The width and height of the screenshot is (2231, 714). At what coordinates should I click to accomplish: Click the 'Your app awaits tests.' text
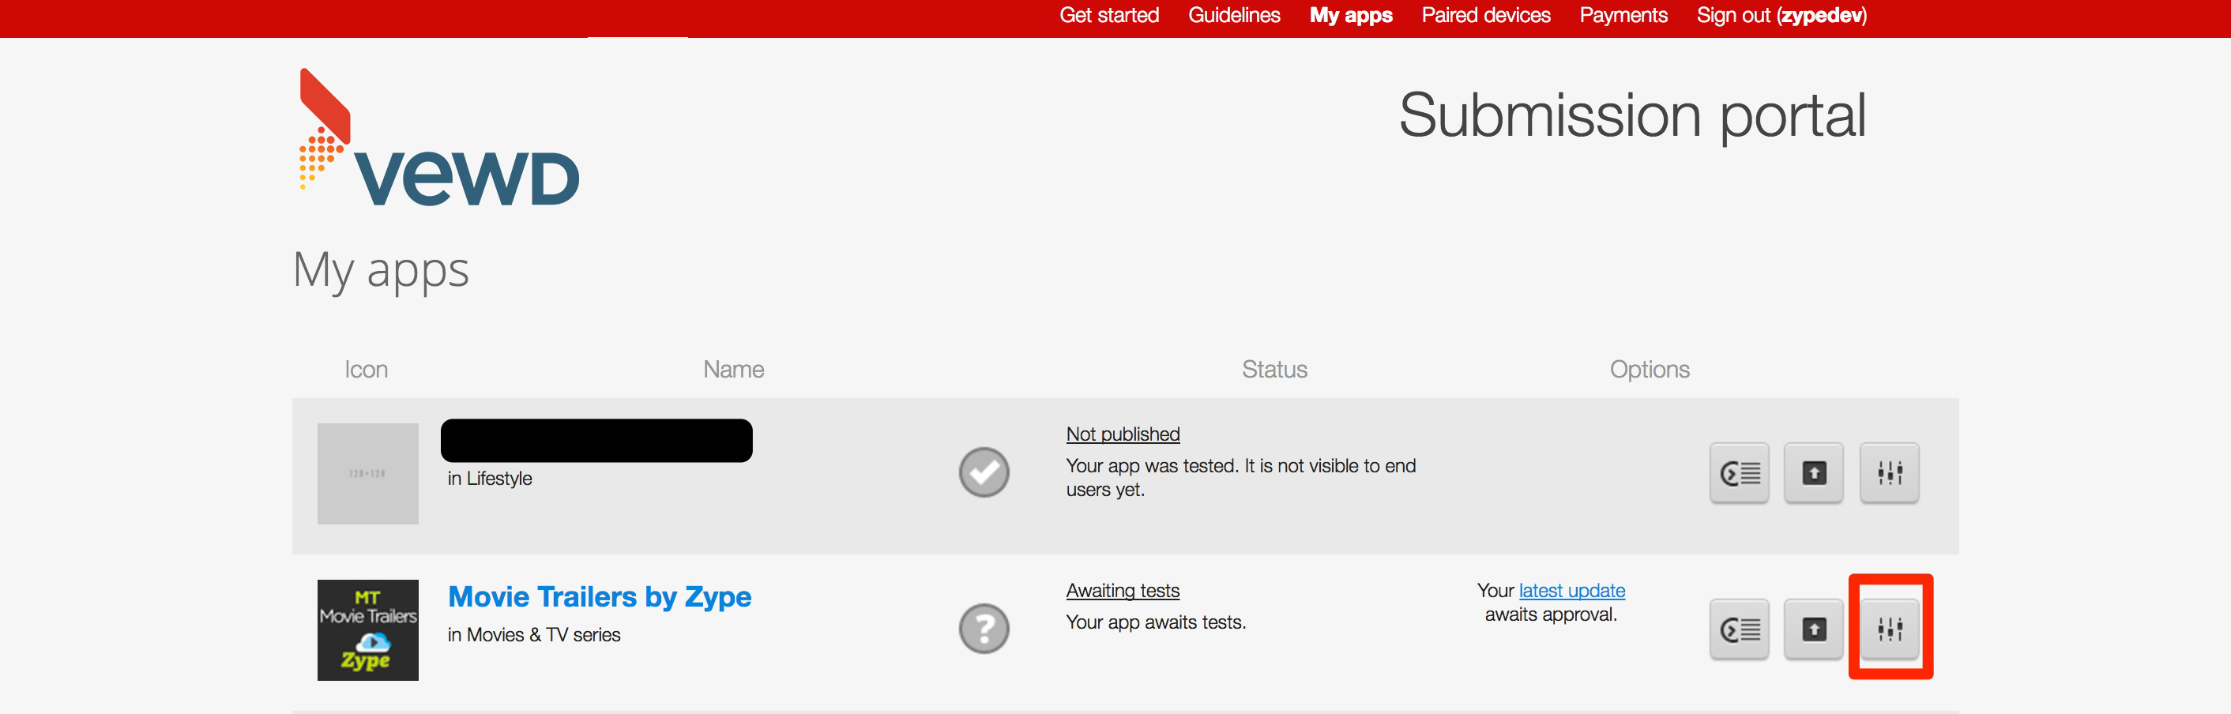1155,622
